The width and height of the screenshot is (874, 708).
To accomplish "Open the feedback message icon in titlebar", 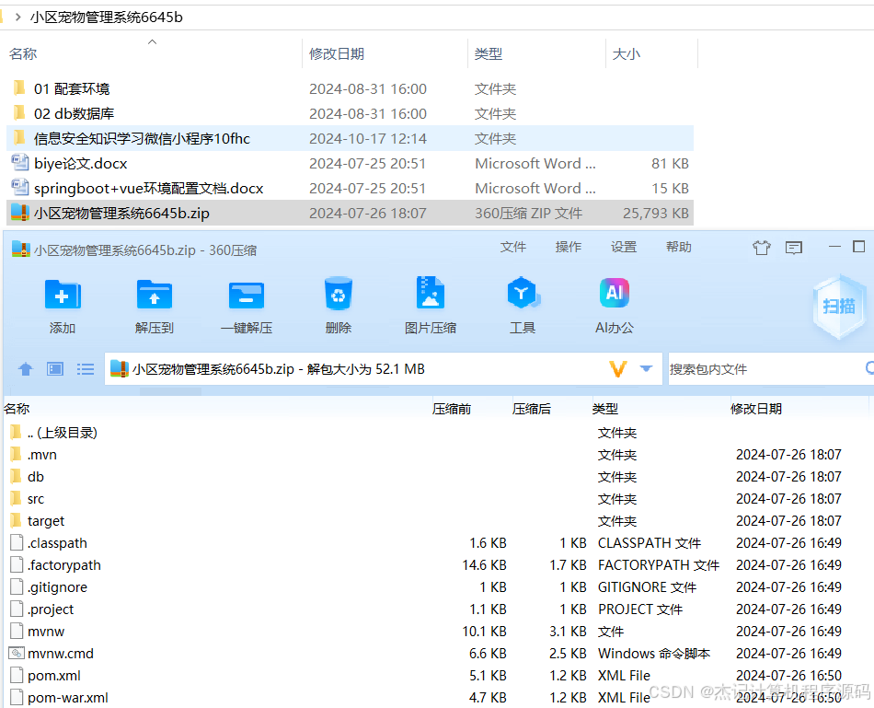I will (796, 247).
